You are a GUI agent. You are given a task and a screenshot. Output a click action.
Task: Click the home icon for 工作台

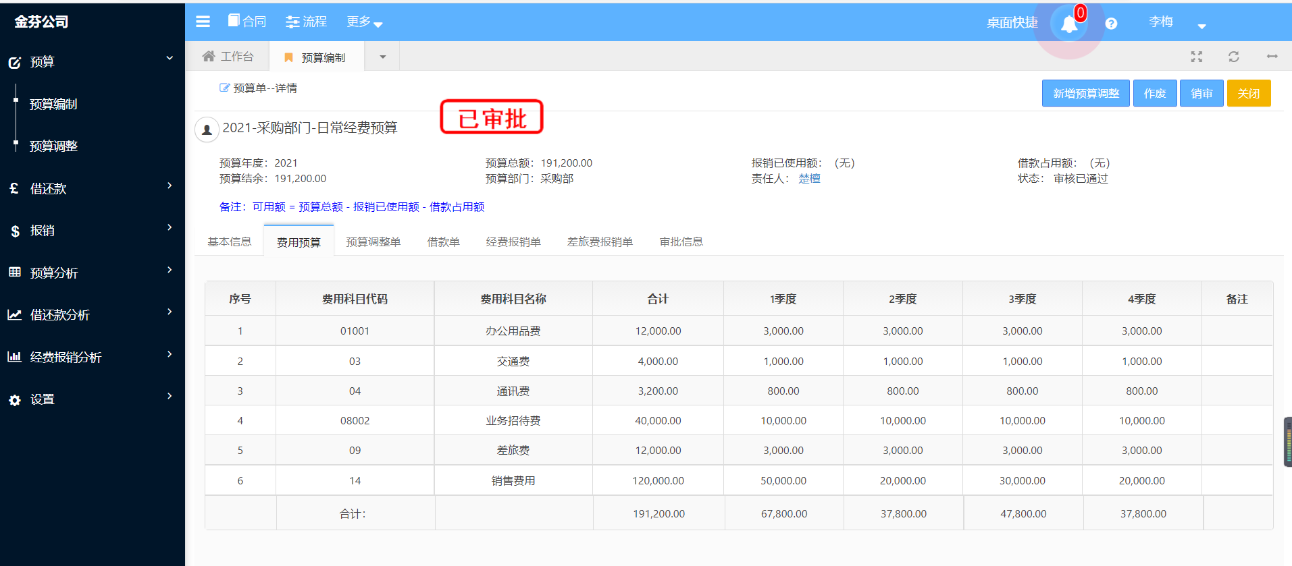click(x=209, y=56)
